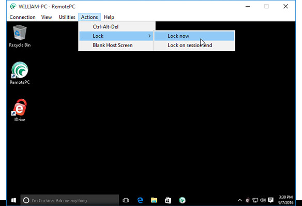Open the volume control in tray
This screenshot has width=302, height=206.
pyautogui.click(x=263, y=200)
